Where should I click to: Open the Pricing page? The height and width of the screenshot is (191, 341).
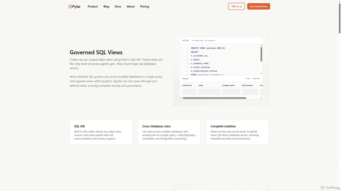[x=145, y=6]
